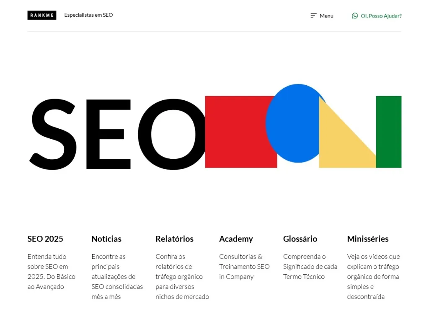Click the RANKME logo

tap(42, 15)
